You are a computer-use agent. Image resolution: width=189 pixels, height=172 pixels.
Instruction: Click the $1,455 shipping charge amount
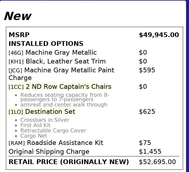[150, 152]
